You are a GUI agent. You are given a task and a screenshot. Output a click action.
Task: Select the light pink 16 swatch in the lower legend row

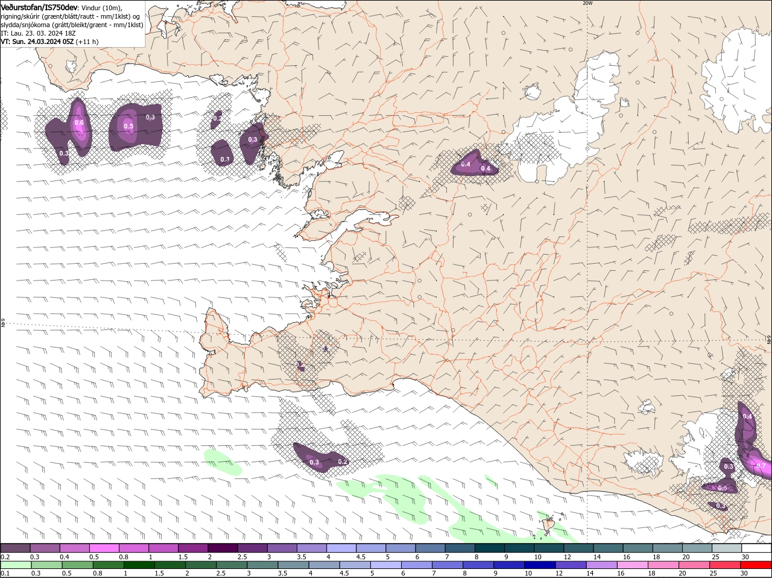coord(633,565)
